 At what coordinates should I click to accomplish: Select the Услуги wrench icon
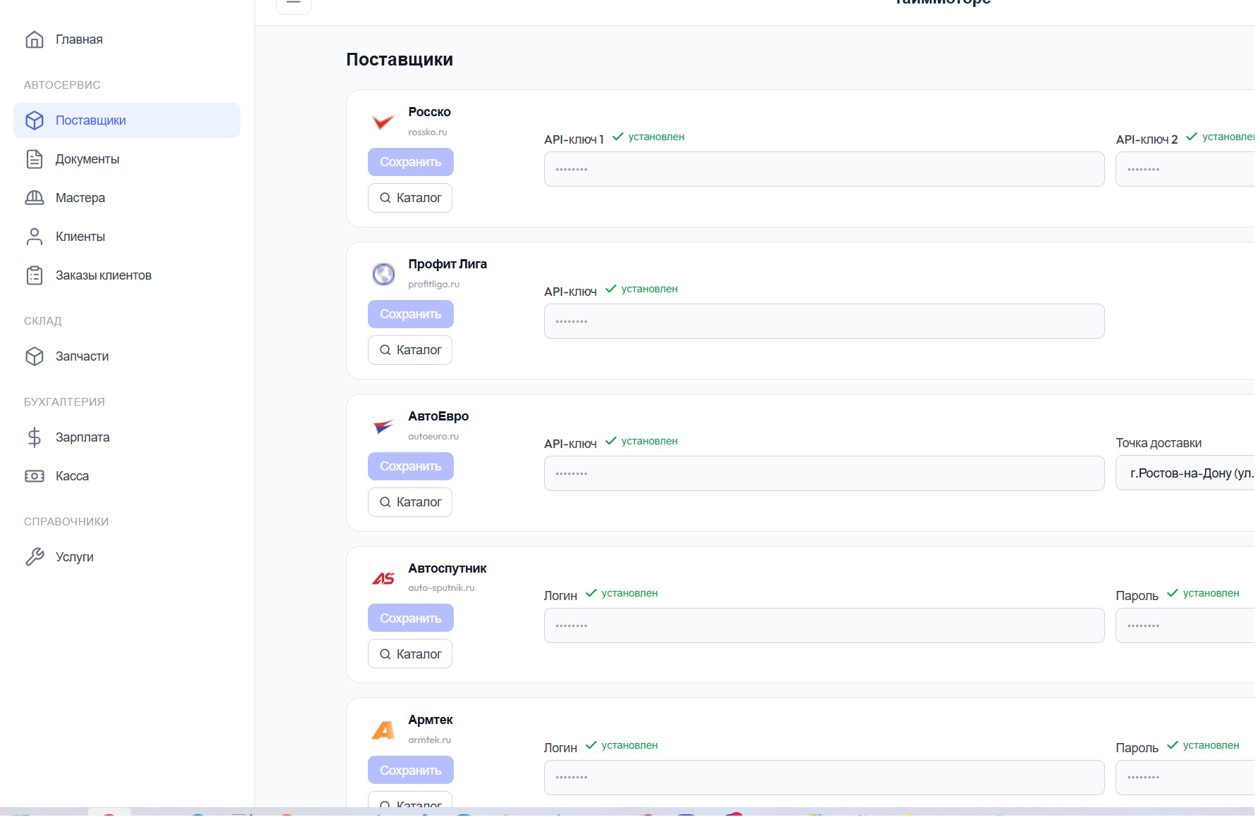coord(35,556)
